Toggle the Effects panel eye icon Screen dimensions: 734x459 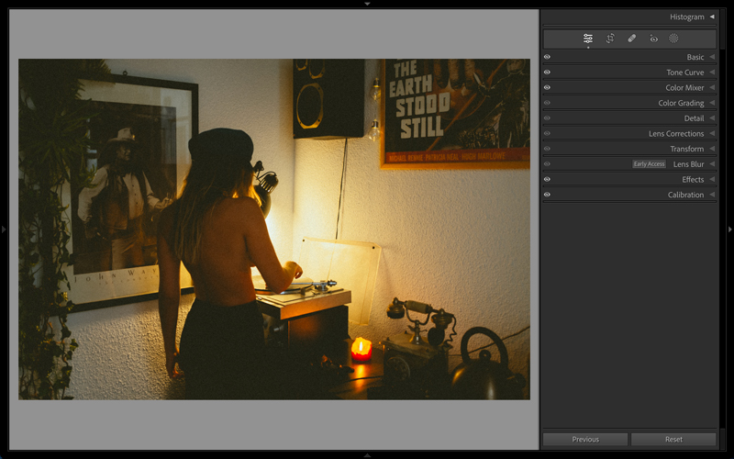pyautogui.click(x=547, y=180)
